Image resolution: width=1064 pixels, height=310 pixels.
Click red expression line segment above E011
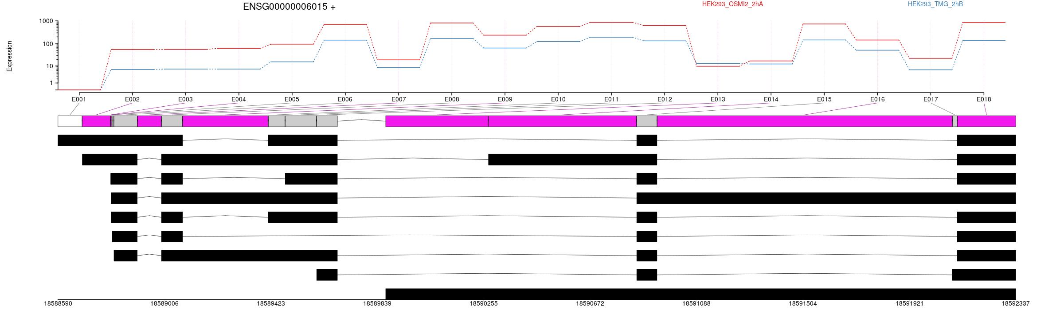pos(611,22)
